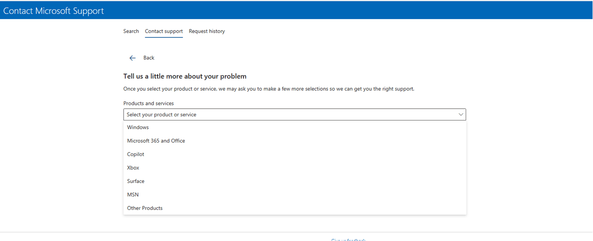Click the back arrow icon
593x241 pixels.
pos(132,58)
